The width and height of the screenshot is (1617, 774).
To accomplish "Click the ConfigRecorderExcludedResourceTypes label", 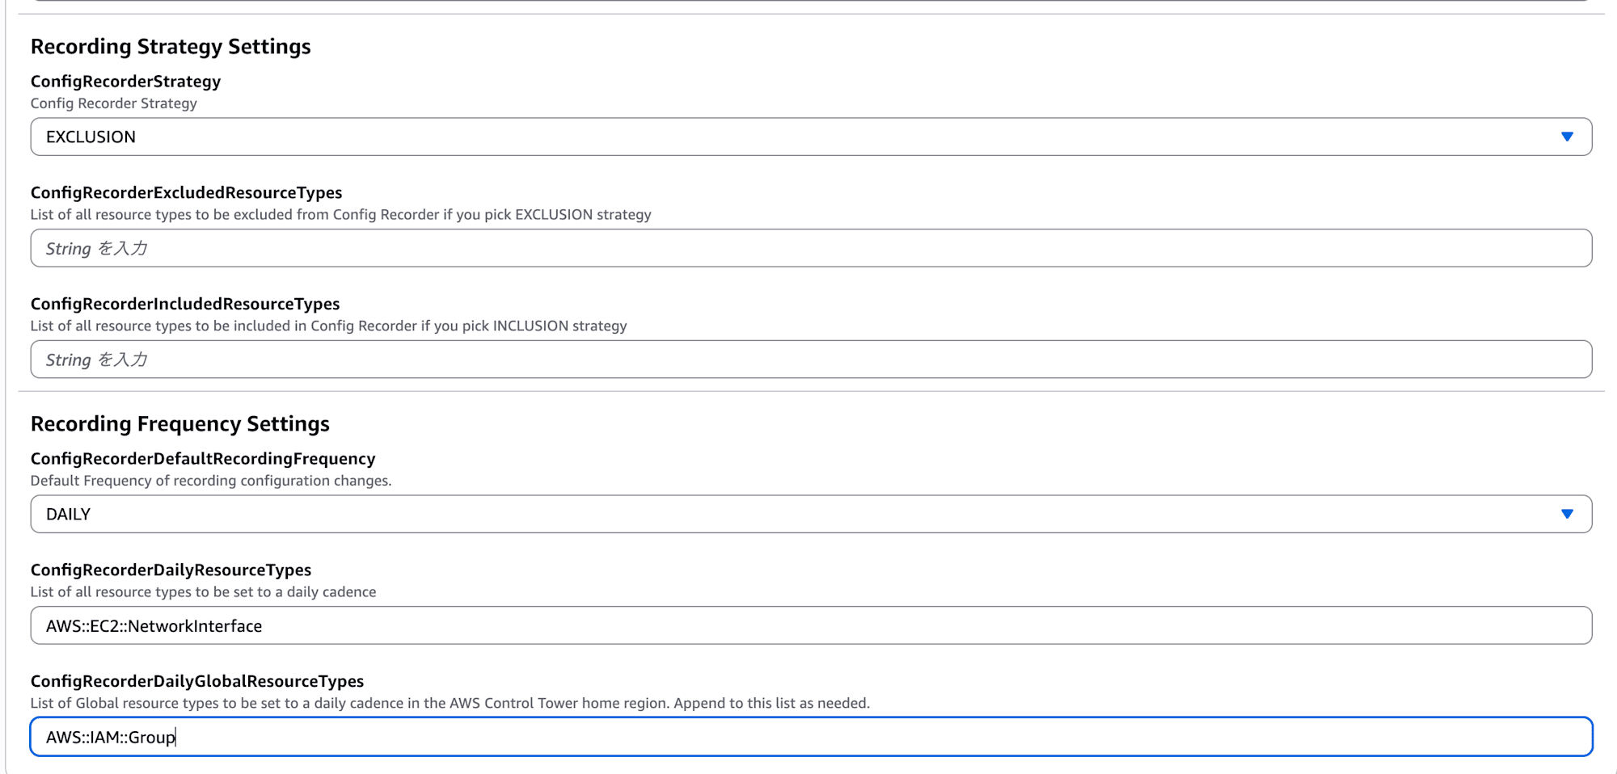I will (x=186, y=193).
